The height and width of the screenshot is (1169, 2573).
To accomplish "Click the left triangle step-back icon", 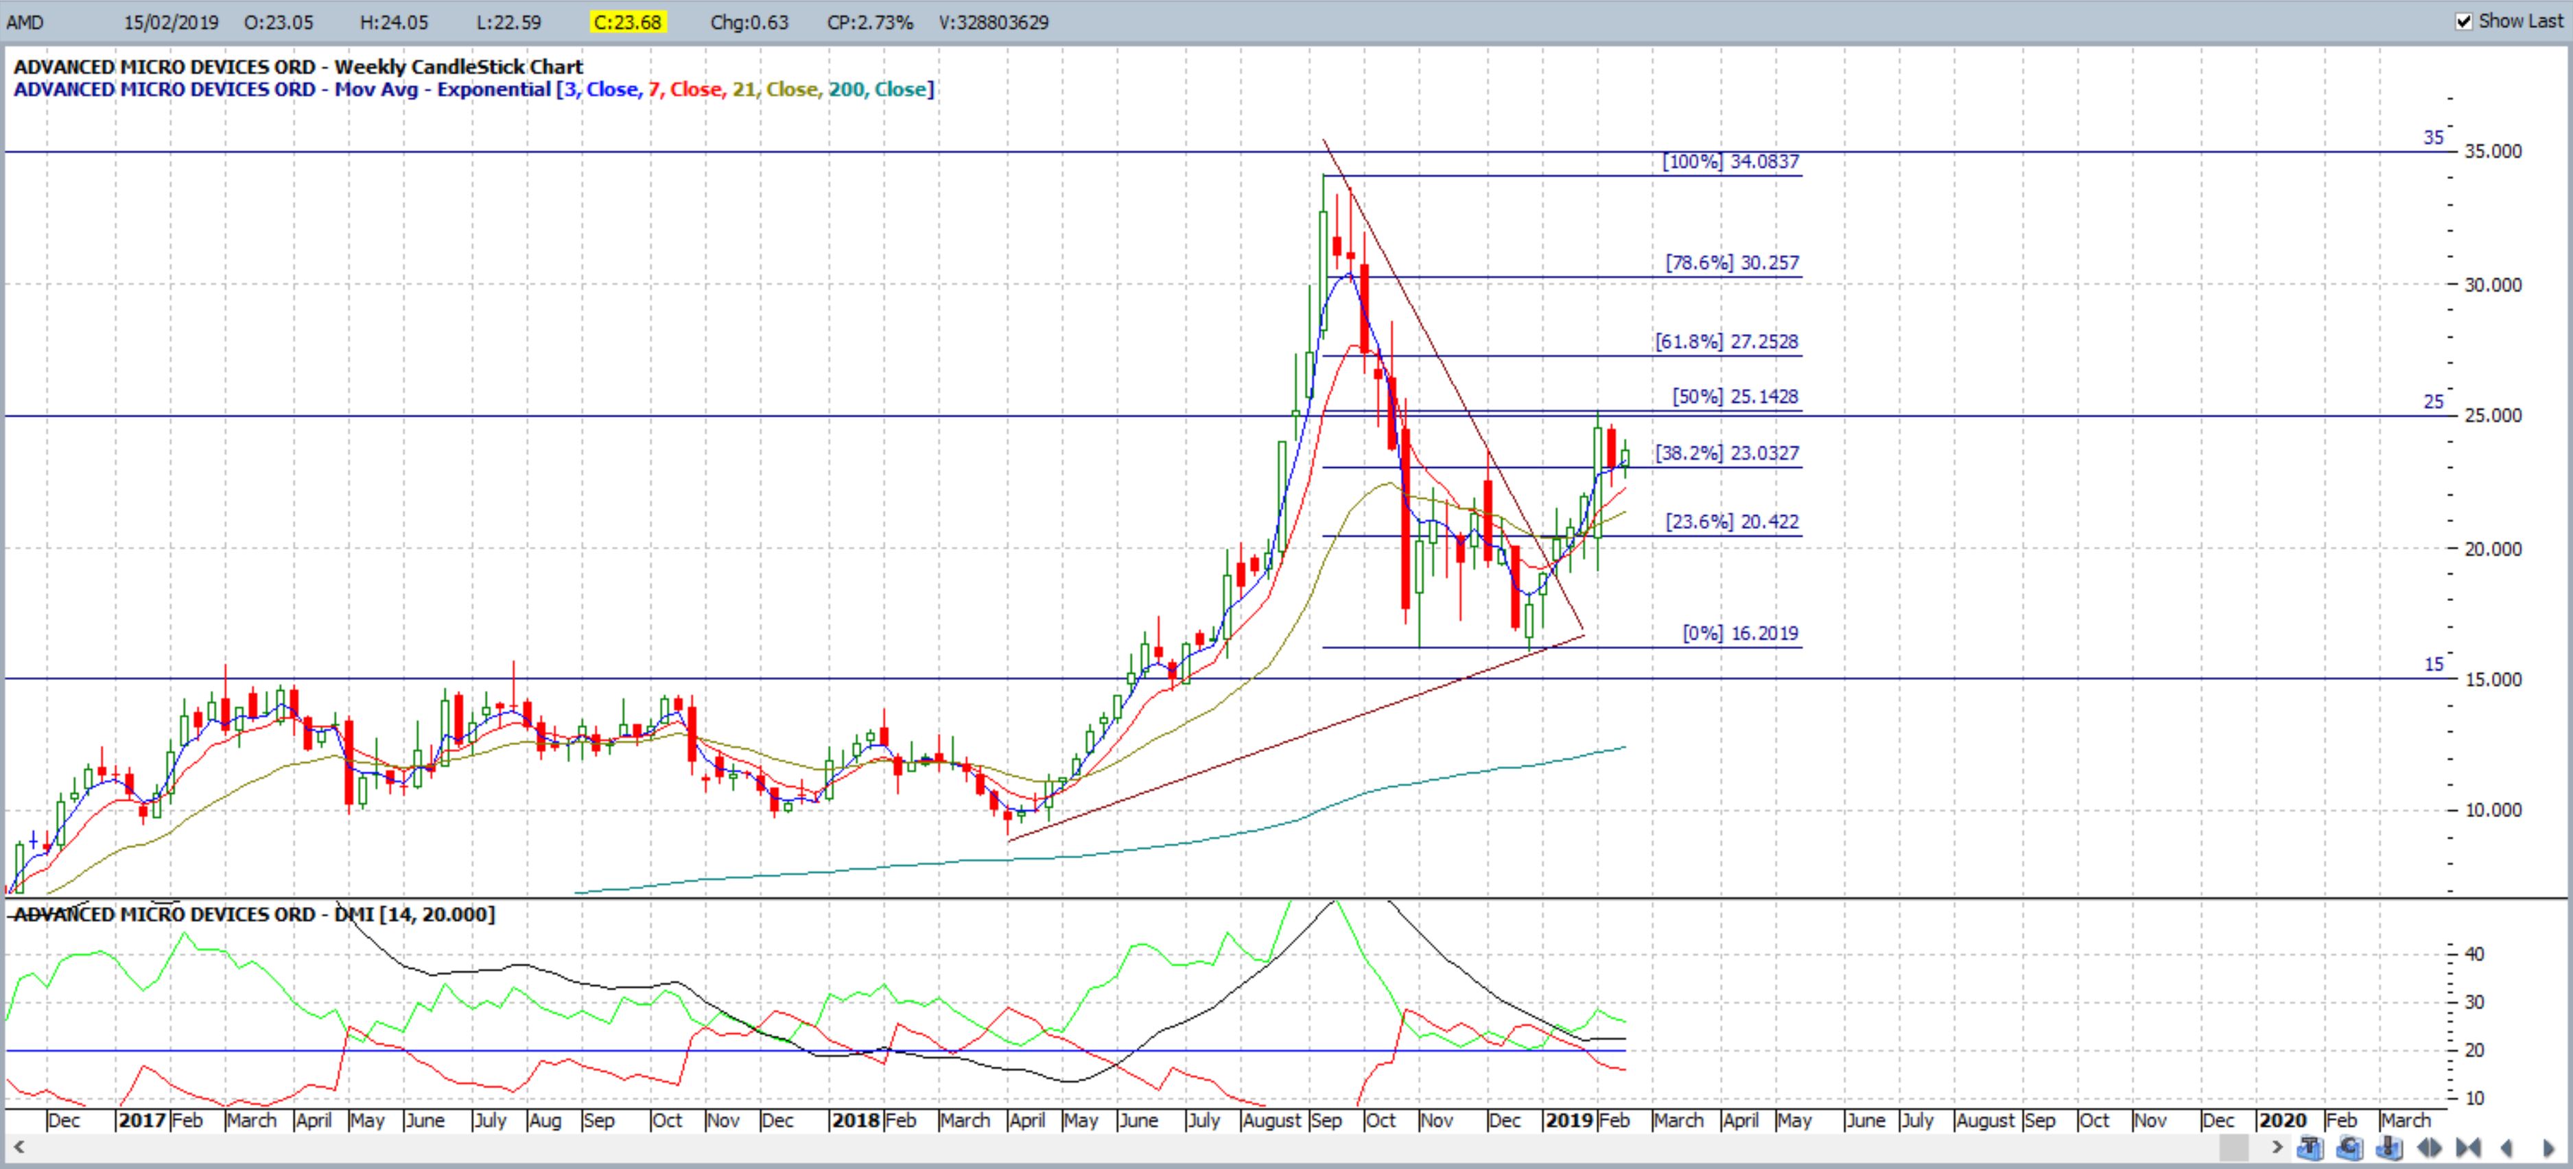I will coord(2506,1148).
